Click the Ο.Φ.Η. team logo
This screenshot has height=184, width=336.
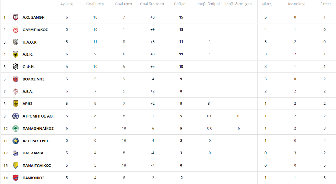point(16,67)
